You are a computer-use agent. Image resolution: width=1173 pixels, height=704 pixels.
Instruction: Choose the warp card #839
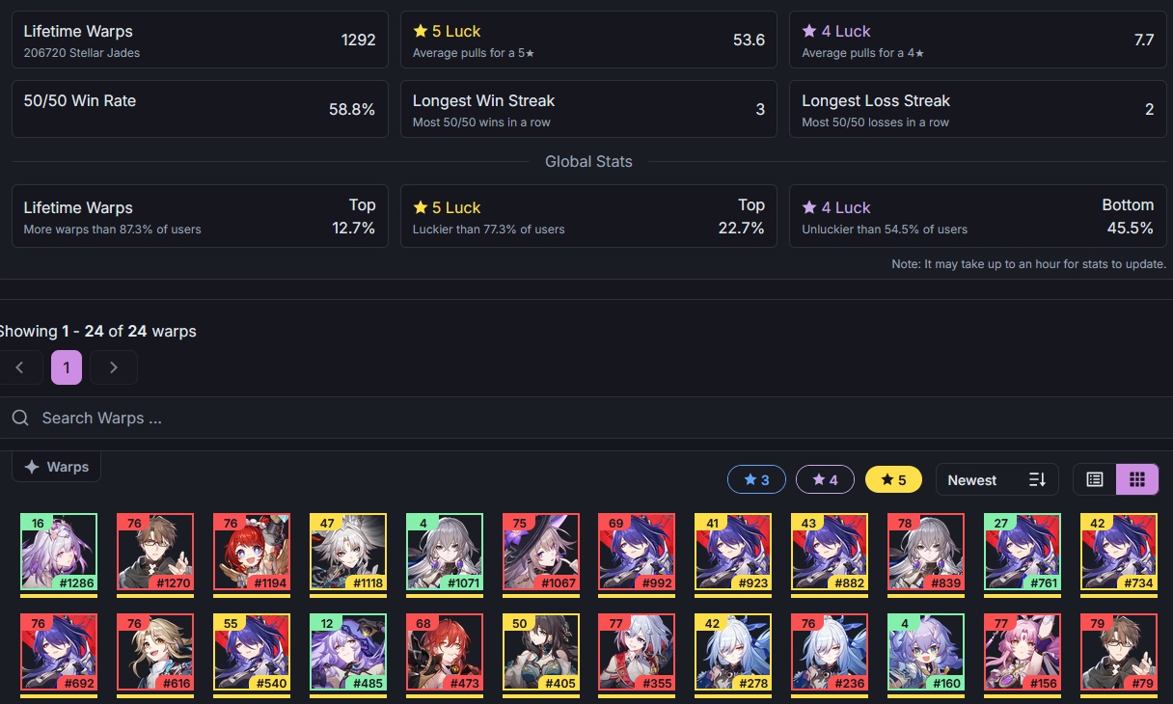[x=926, y=552]
